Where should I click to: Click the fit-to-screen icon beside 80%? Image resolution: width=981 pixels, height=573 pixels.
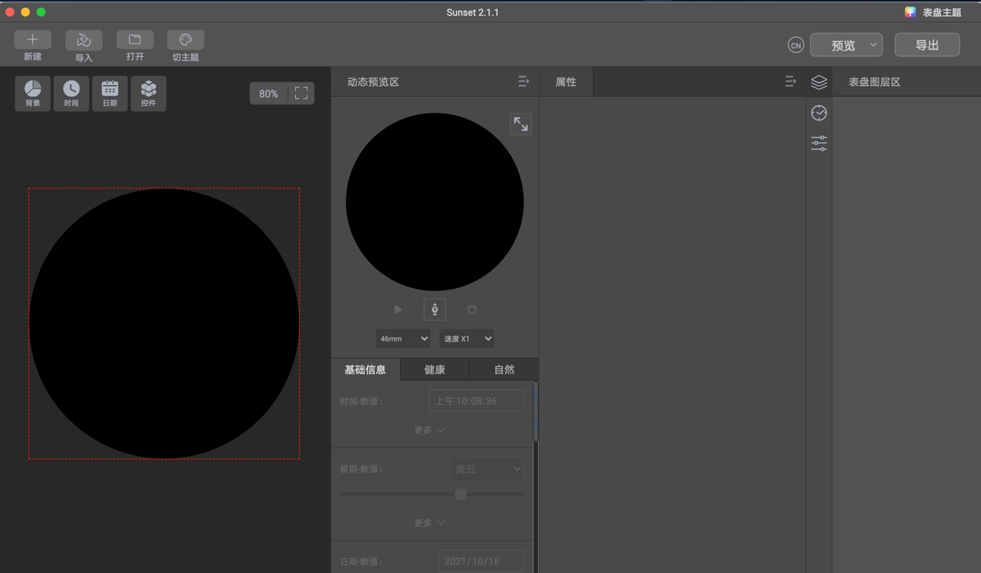pyautogui.click(x=301, y=94)
